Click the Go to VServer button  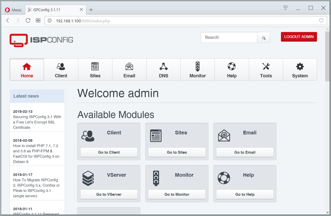click(x=109, y=194)
